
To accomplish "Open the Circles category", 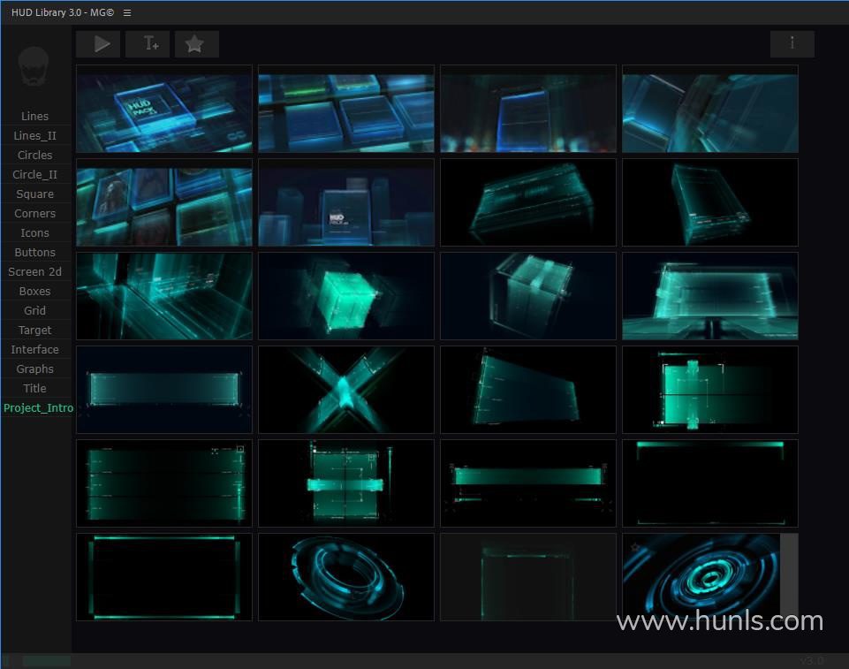I will point(34,155).
